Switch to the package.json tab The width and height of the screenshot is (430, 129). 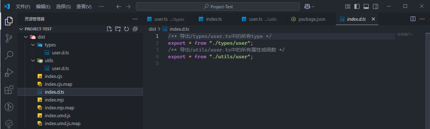(312, 19)
